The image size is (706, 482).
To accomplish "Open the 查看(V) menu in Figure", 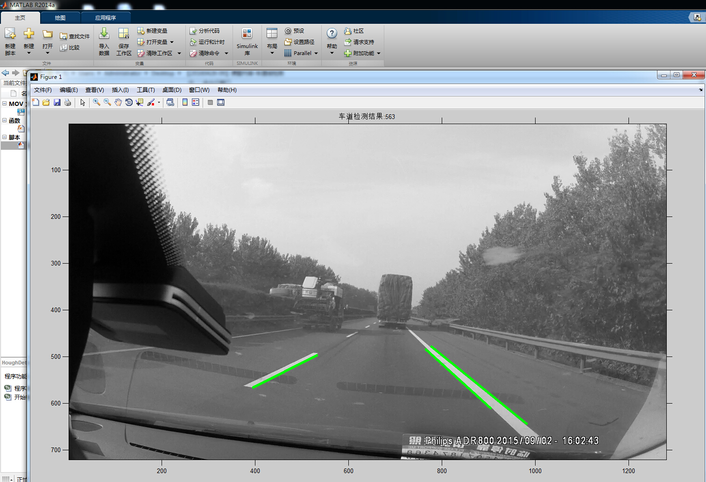I will tap(95, 90).
